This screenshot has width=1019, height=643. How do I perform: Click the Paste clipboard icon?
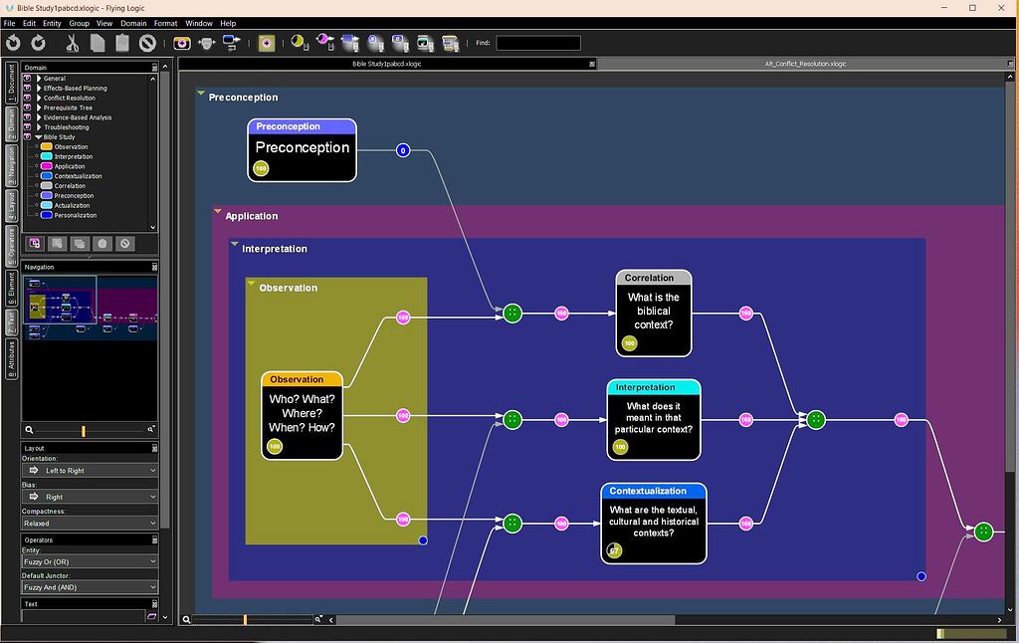[122, 43]
